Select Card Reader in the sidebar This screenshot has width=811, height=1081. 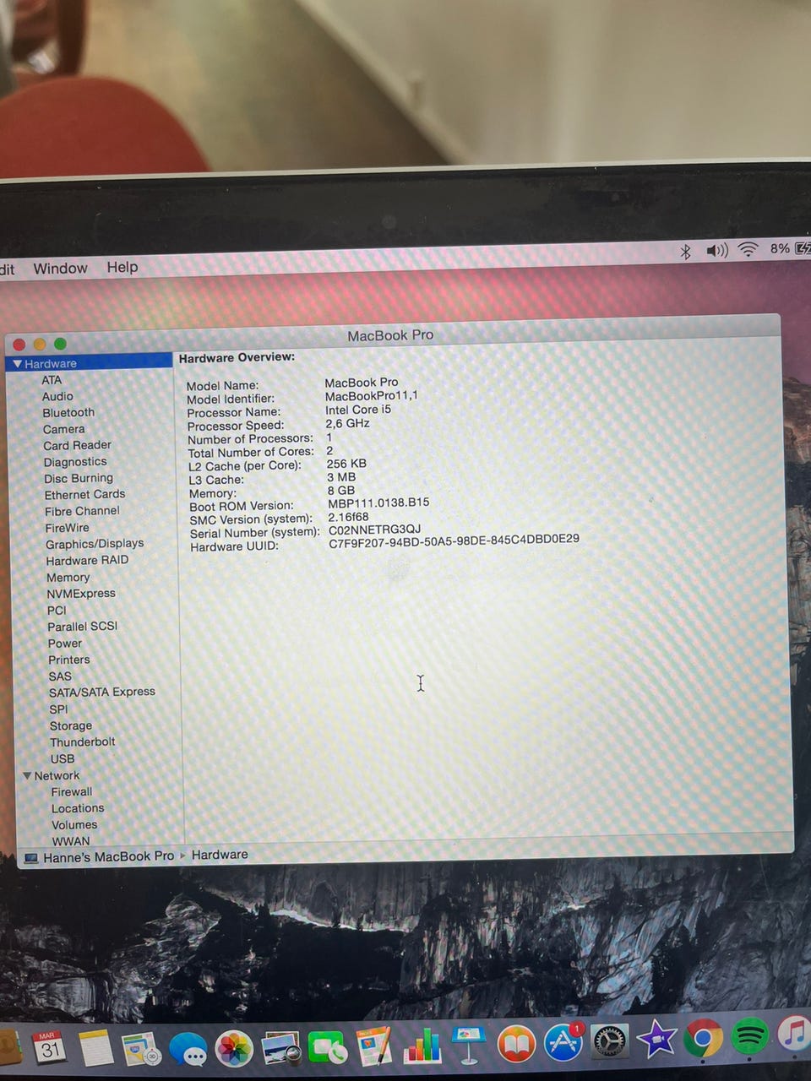[77, 445]
